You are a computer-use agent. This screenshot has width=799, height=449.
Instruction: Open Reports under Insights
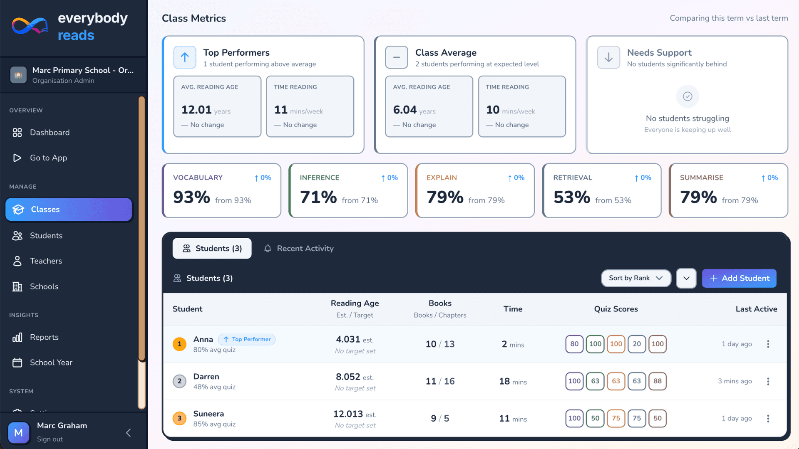click(45, 337)
